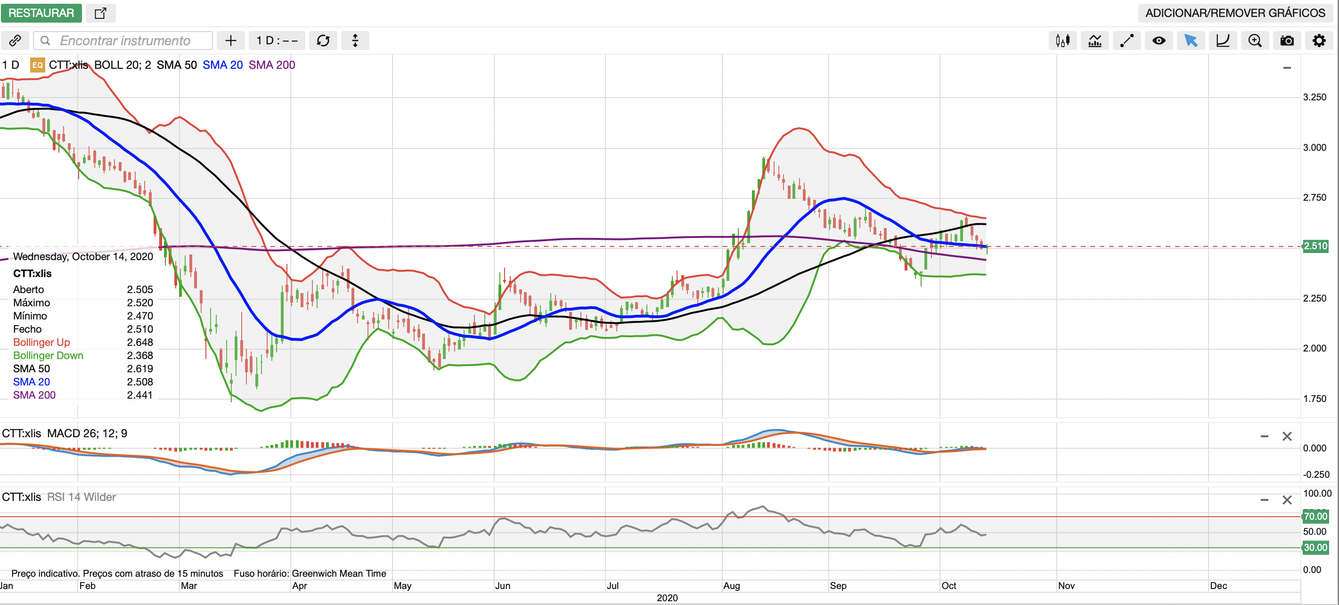Click the link chain icon
Viewport: 1339px width, 605px height.
15,41
